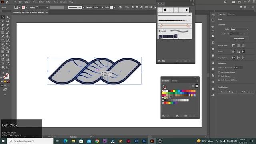Toggle Snap to Point option icon

coord(234,58)
